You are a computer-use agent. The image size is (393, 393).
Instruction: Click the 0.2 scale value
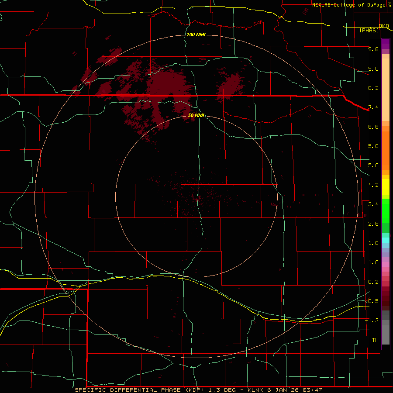[x=373, y=282]
